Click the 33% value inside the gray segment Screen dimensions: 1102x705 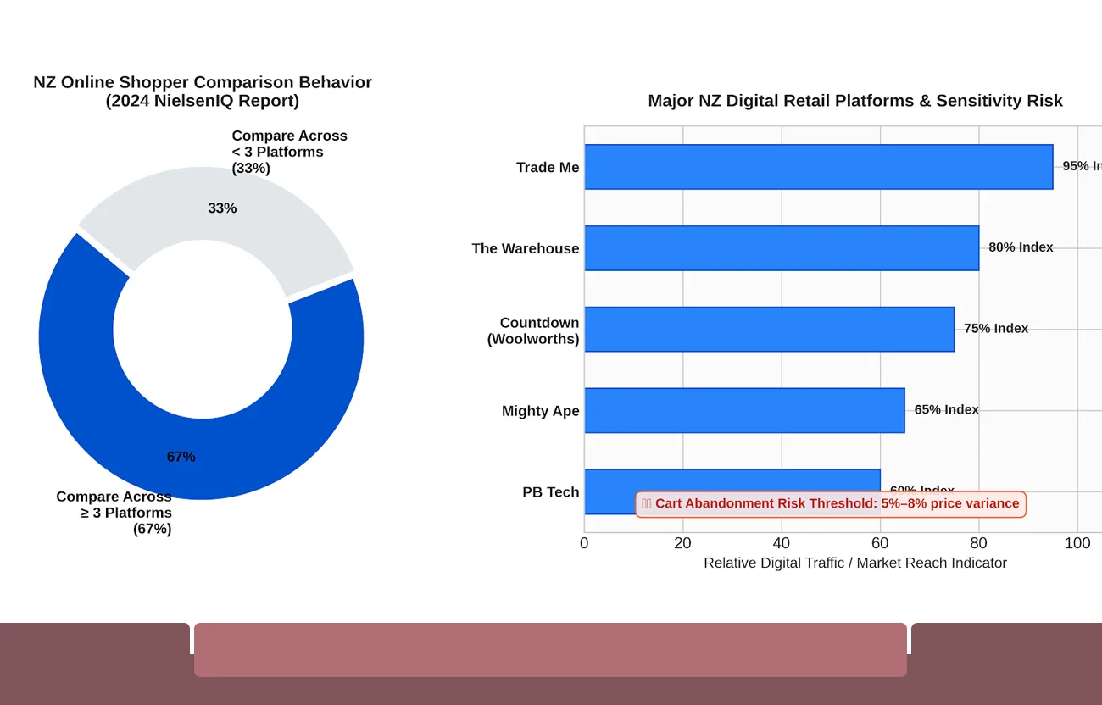[x=222, y=208]
